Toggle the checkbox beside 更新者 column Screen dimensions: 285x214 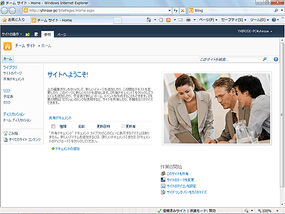[x=123, y=126]
